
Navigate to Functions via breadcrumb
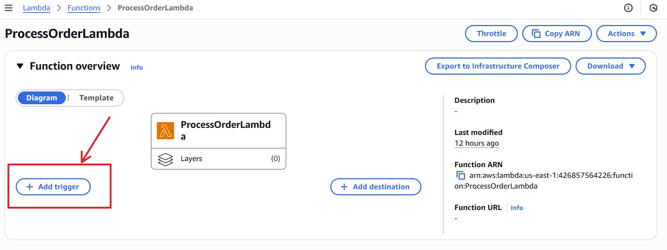tap(84, 7)
